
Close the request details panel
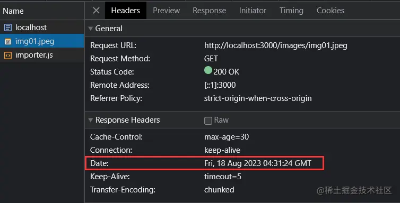pyautogui.click(x=96, y=11)
